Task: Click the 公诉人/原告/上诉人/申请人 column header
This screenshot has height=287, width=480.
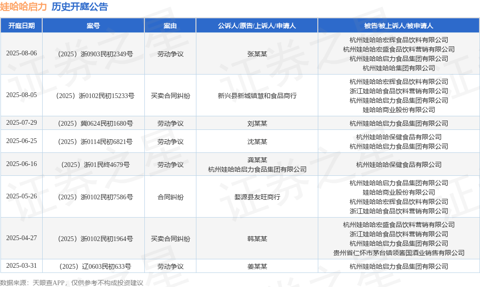Action: tap(257, 26)
